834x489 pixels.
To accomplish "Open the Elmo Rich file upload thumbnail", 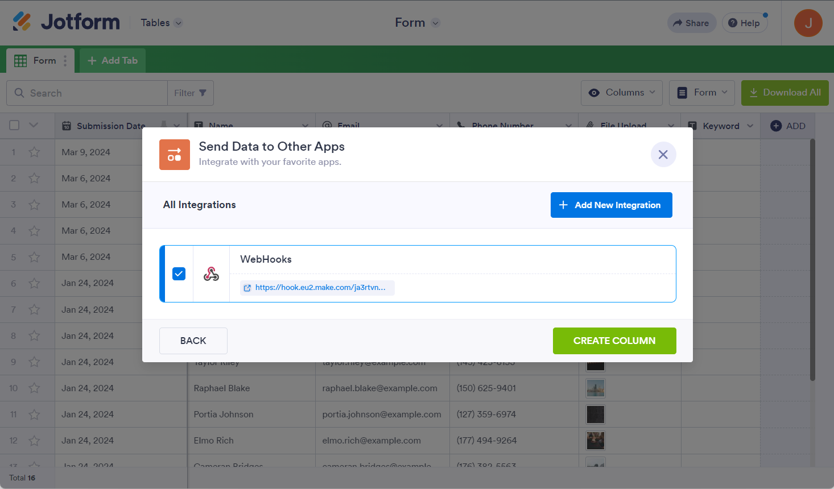I will (596, 441).
